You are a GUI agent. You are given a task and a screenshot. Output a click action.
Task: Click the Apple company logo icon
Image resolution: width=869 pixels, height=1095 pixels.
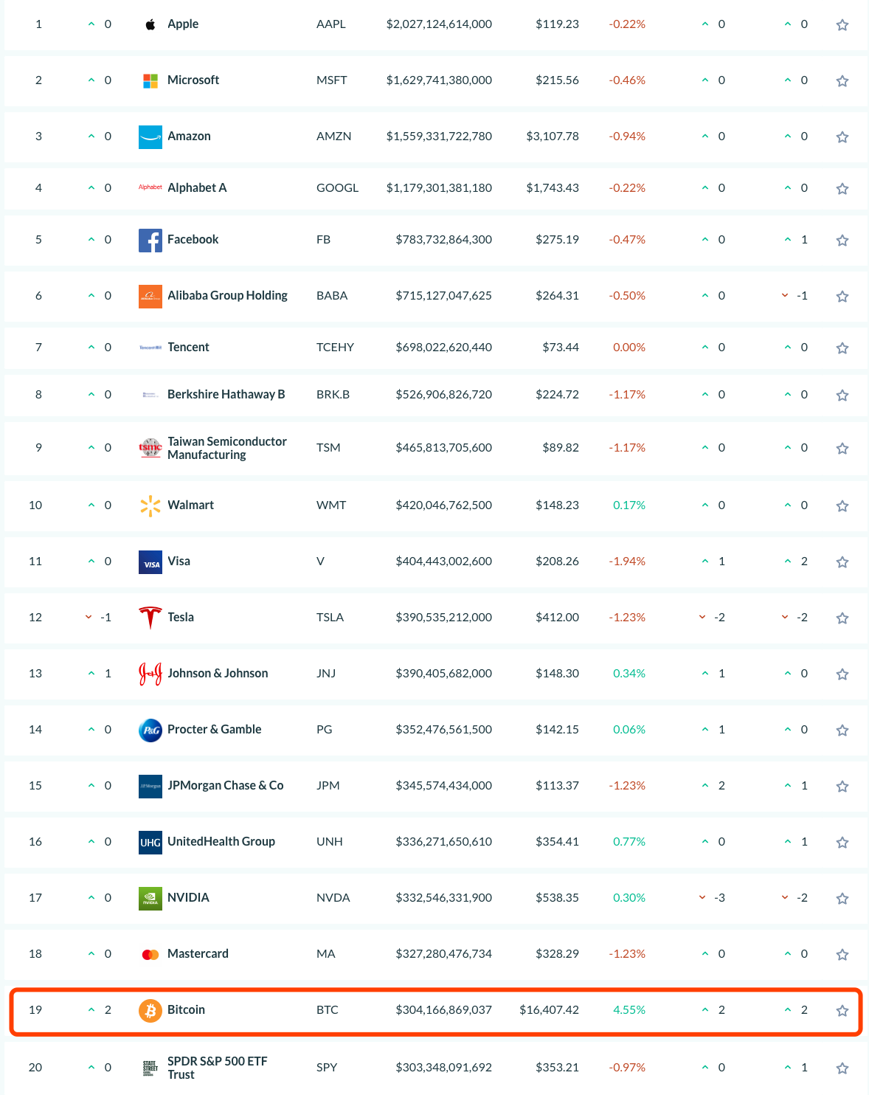(x=150, y=25)
